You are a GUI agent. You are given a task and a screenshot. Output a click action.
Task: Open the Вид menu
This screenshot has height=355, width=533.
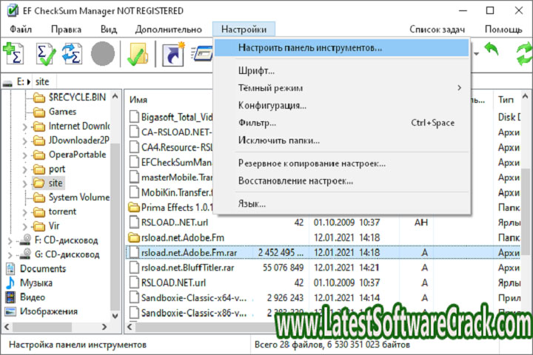click(x=109, y=30)
